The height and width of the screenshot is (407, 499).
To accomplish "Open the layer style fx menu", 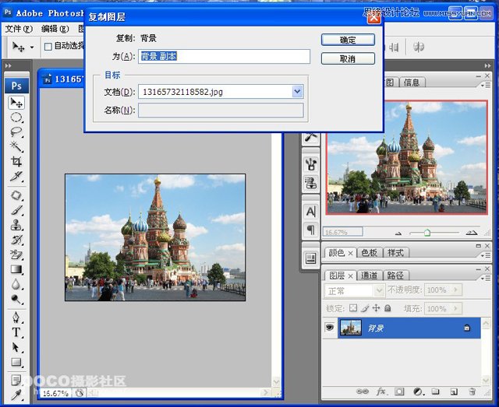I will coord(382,391).
